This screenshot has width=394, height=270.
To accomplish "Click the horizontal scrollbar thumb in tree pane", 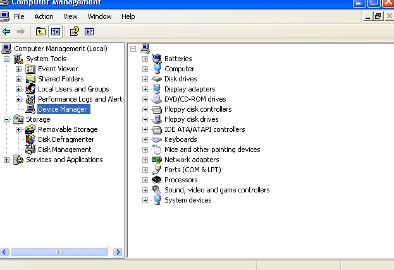I will coord(59,252).
